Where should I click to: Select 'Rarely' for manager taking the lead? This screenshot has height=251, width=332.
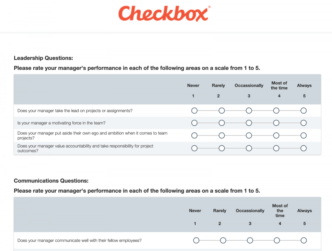[222, 110]
